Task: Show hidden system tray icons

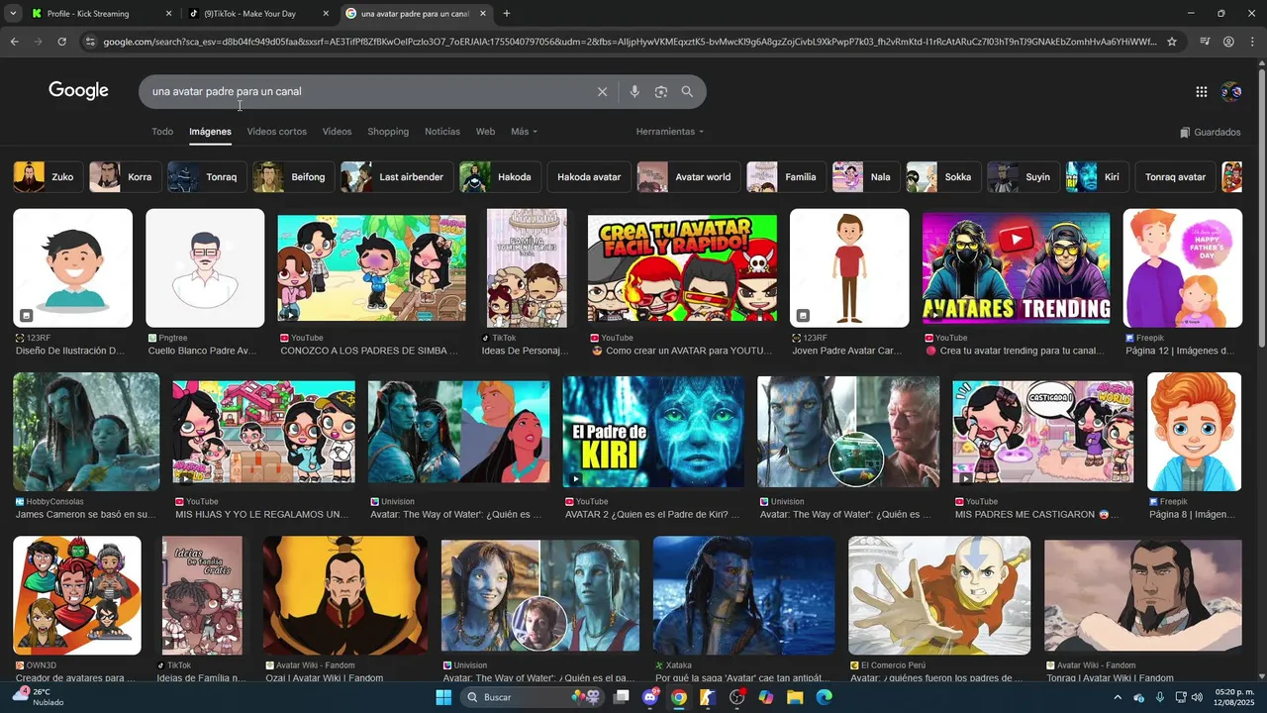Action: [x=1118, y=697]
